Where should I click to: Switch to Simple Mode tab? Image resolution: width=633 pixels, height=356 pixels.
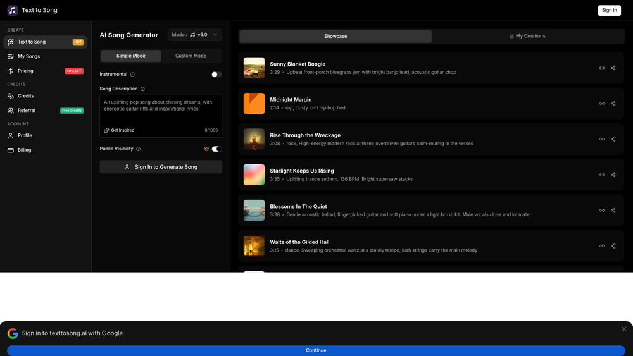point(131,56)
